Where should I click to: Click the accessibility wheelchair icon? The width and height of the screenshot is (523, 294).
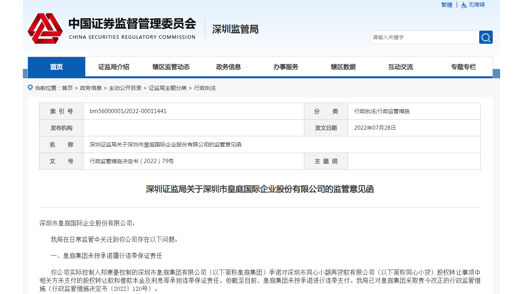point(464,5)
